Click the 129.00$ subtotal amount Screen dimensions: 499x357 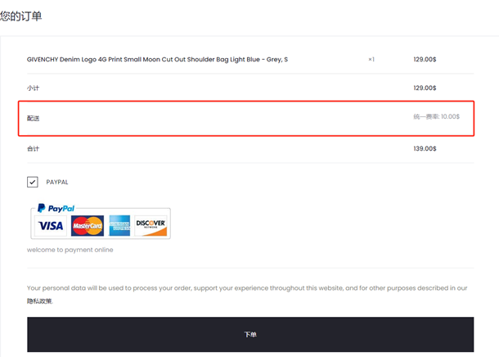tap(425, 88)
